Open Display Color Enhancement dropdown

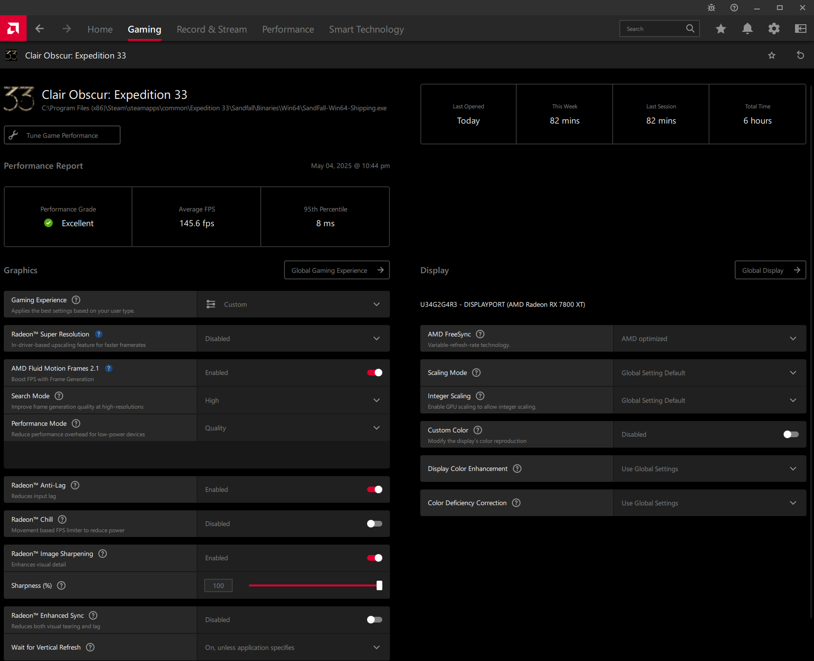(710, 469)
